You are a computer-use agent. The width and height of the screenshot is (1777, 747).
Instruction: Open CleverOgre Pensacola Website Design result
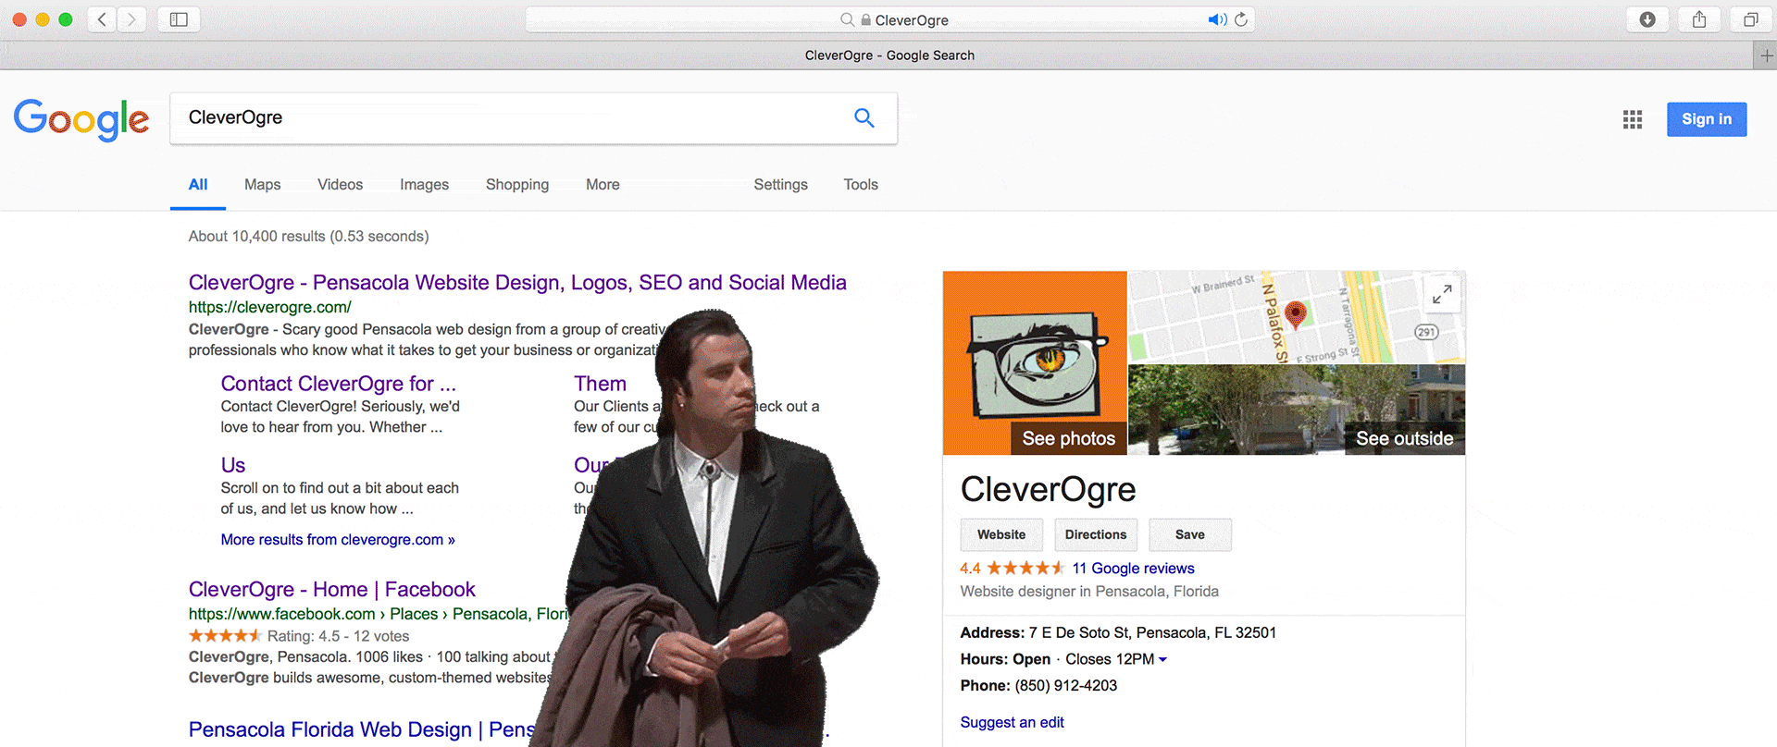point(517,283)
